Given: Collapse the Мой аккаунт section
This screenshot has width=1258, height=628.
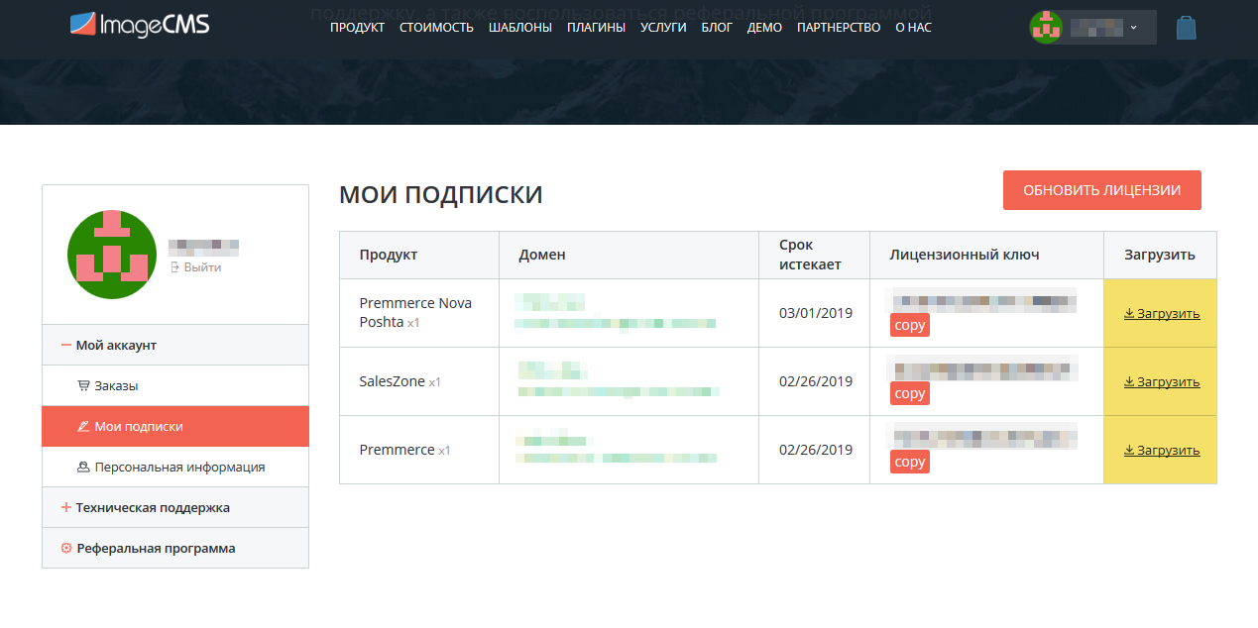Looking at the screenshot, I should point(175,345).
